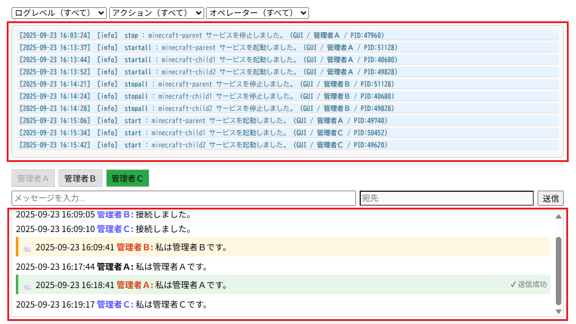Click the icon beside 管理者A 16:18:41 message
576x324 pixels.
27,287
